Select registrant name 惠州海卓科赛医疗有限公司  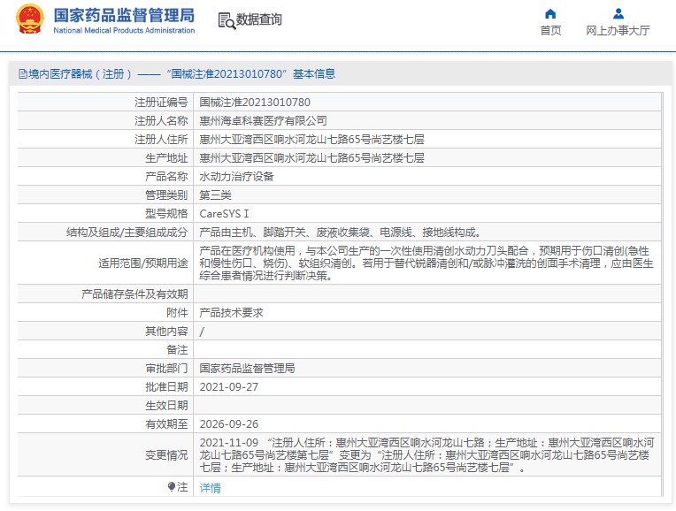click(263, 120)
